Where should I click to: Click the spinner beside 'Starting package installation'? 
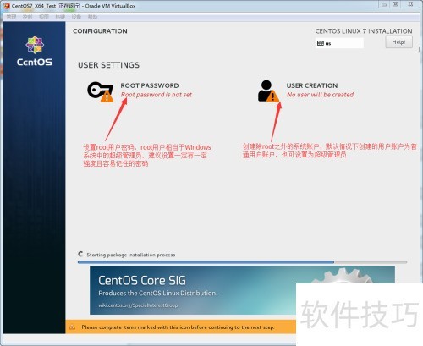[x=80, y=255]
